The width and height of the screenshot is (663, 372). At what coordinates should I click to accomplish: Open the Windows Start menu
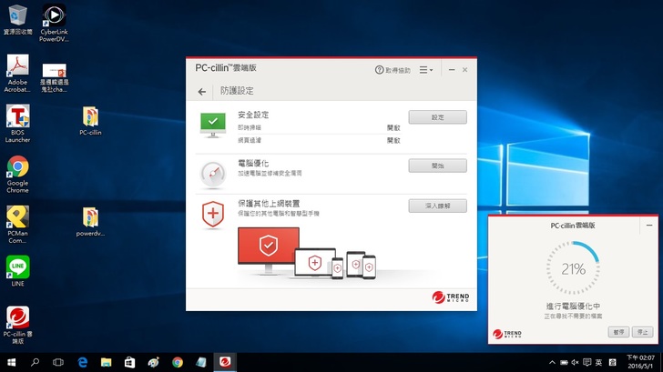coord(12,362)
